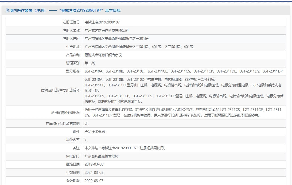
Task: Click the 批准日期 label
Action: 73,164
